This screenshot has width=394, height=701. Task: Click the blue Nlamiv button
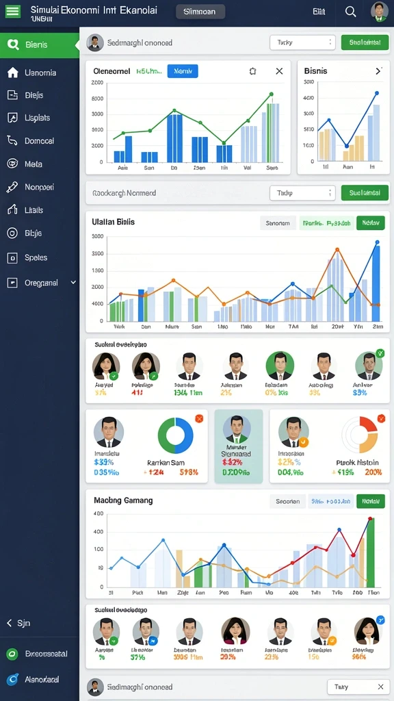(x=183, y=71)
